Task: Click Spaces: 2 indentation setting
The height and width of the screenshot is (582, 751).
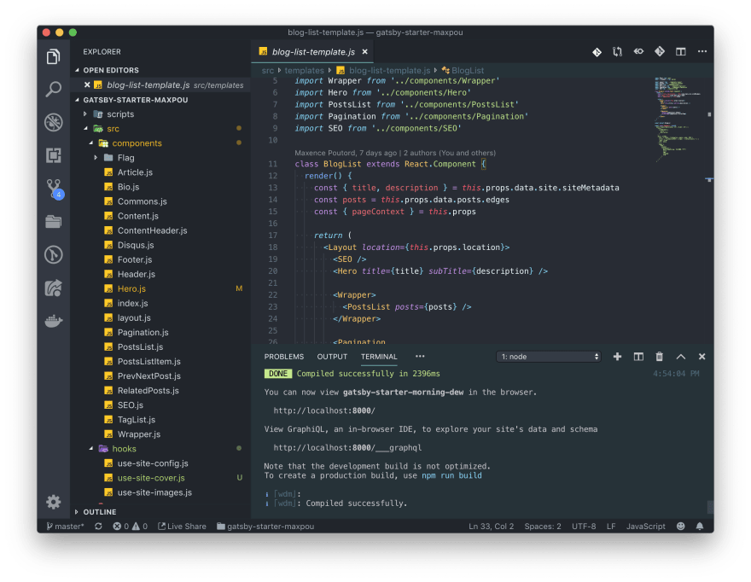Action: pos(543,526)
